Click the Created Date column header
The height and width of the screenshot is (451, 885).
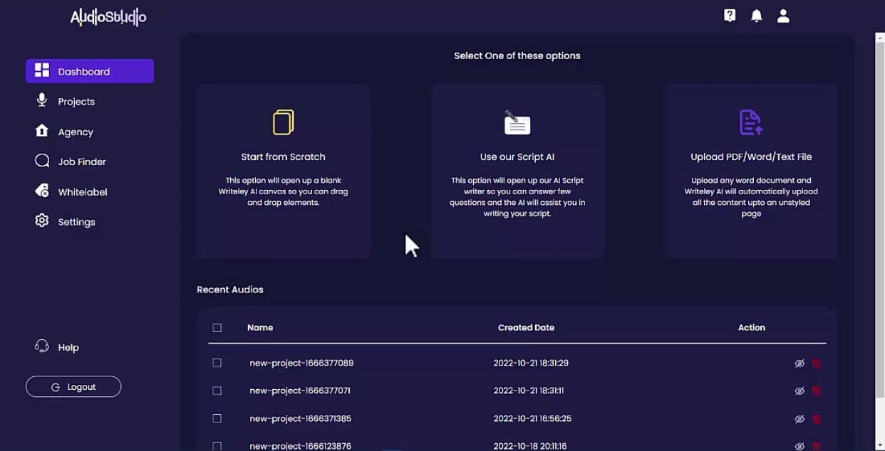(526, 328)
